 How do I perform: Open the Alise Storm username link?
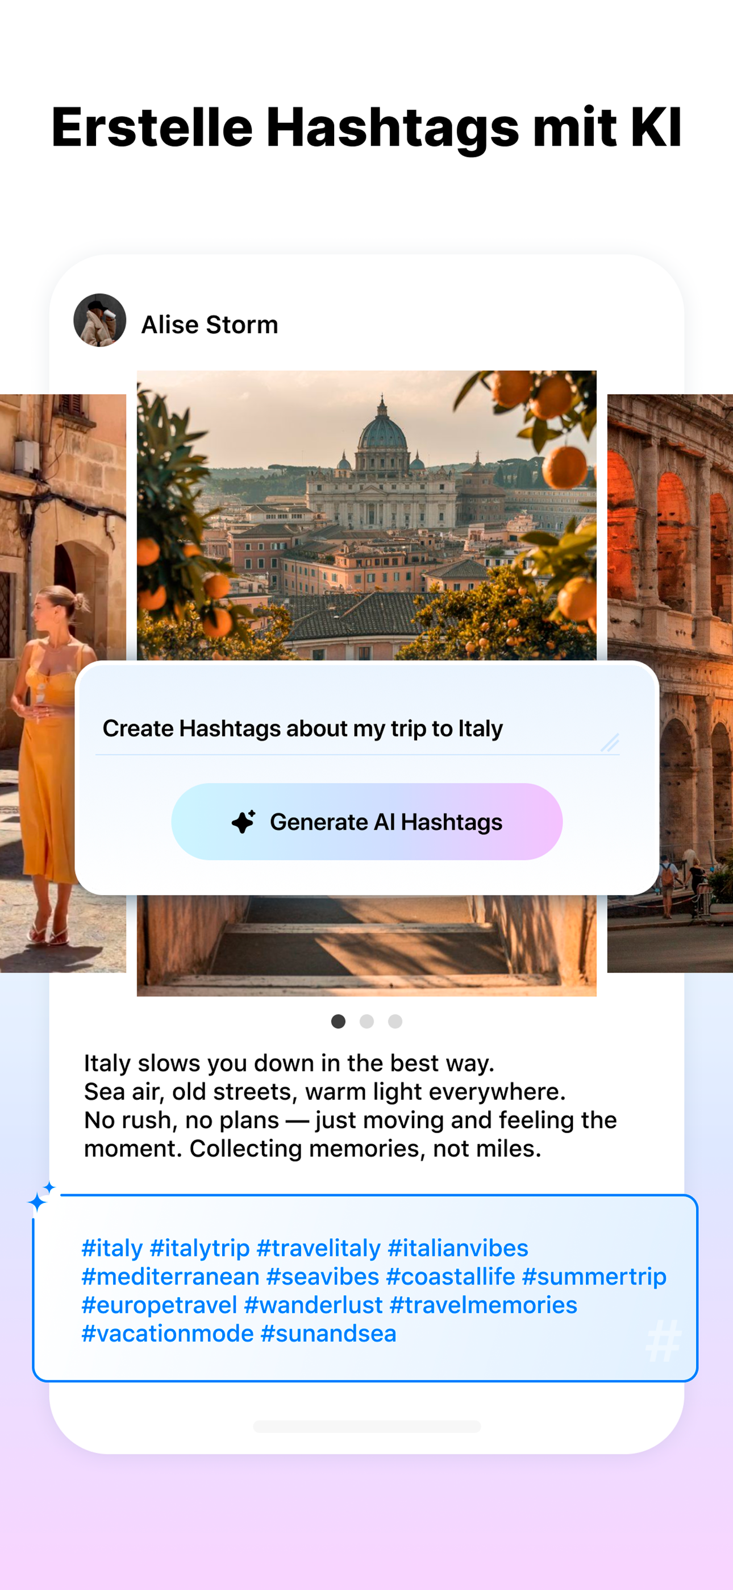[x=210, y=325]
